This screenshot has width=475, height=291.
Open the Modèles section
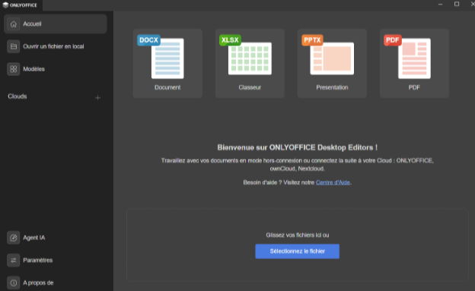(x=55, y=69)
